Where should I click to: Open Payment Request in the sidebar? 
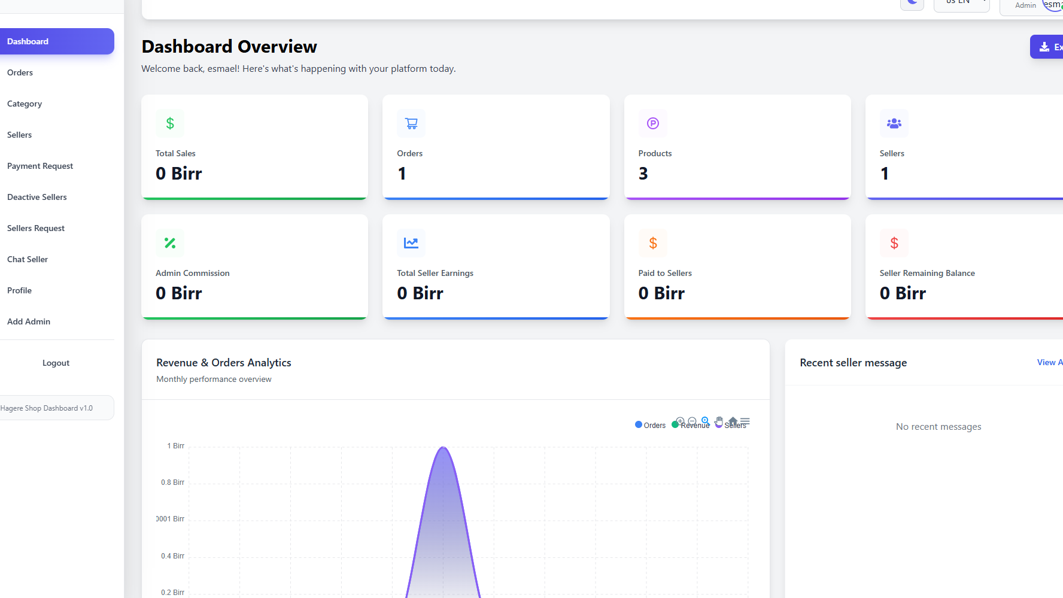[x=40, y=166]
